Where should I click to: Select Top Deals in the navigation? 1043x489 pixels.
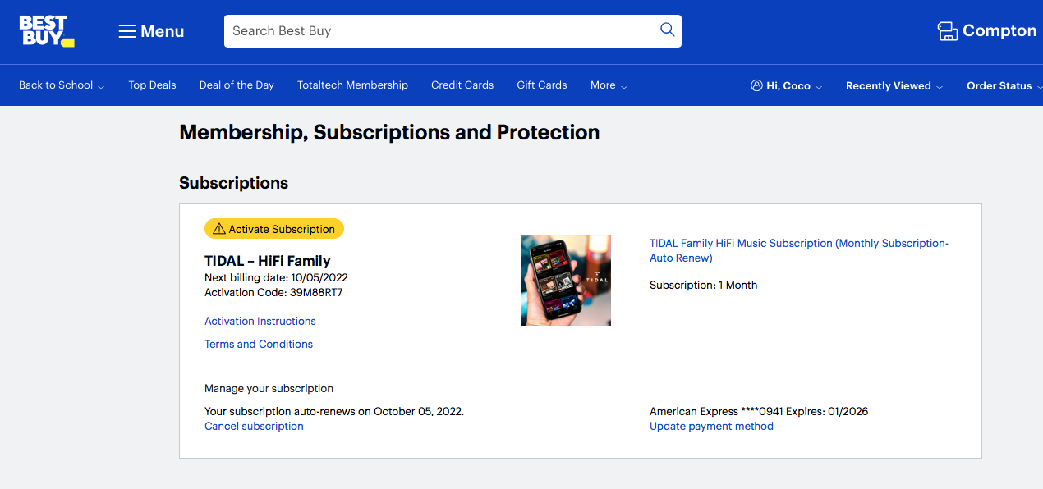(152, 85)
